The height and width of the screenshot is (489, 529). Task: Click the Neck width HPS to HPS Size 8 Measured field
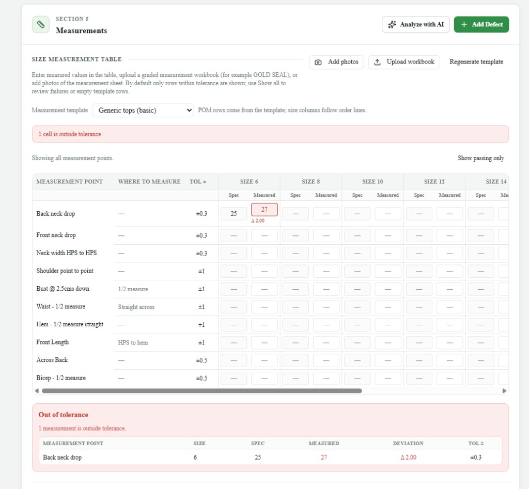326,253
